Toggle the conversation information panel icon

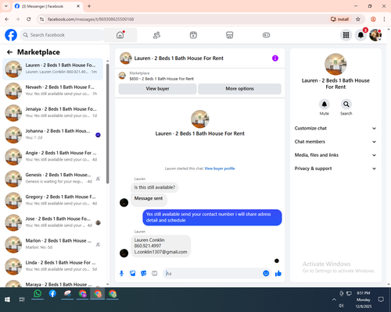click(x=275, y=58)
